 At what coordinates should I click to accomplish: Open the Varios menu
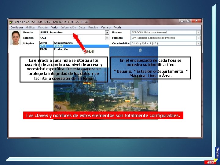point(55,28)
